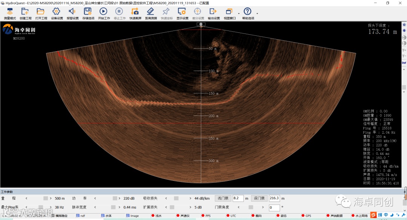Click shallow gate value field 8.2

click(x=238, y=198)
